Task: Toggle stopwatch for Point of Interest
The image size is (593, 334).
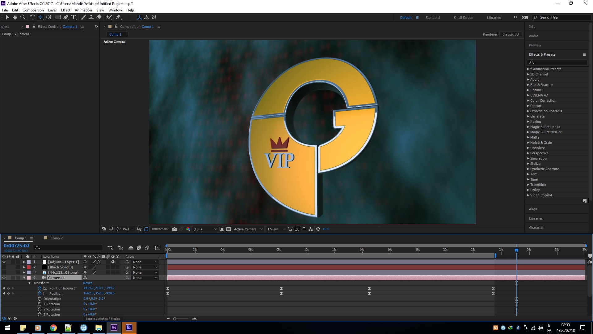Action: [40, 288]
